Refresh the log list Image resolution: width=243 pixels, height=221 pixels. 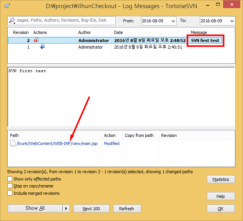[x=127, y=208]
